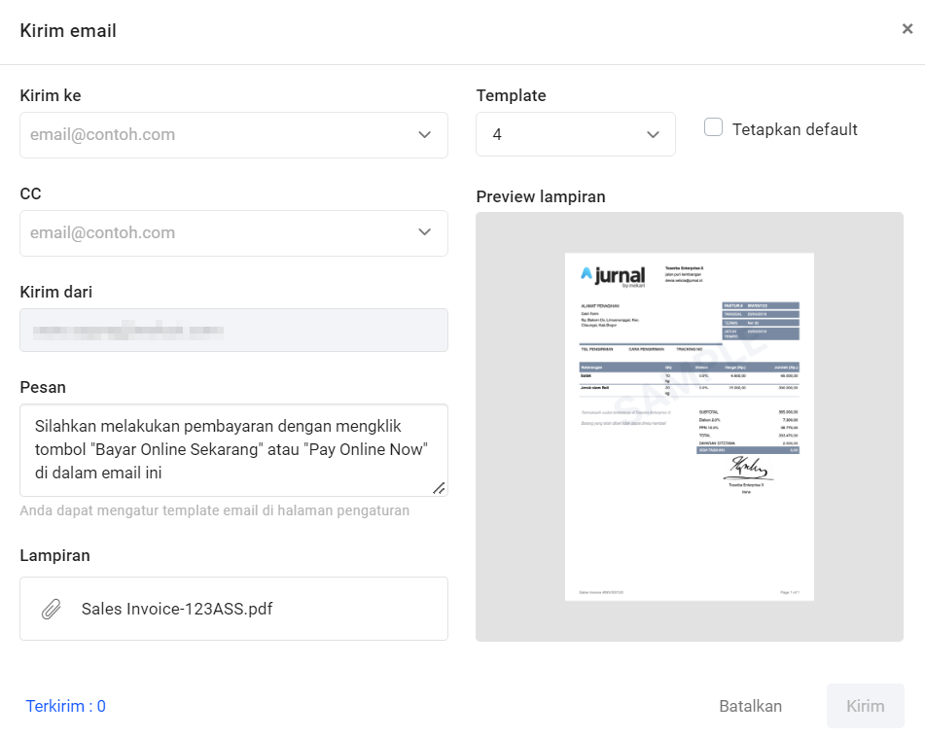Enable the Tetapkan default checkbox
Viewport: 925px width, 737px height.
click(x=714, y=127)
